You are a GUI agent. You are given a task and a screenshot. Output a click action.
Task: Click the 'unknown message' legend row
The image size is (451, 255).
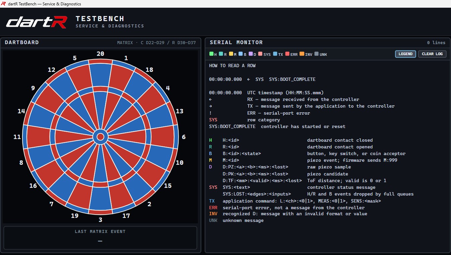pyautogui.click(x=236, y=220)
